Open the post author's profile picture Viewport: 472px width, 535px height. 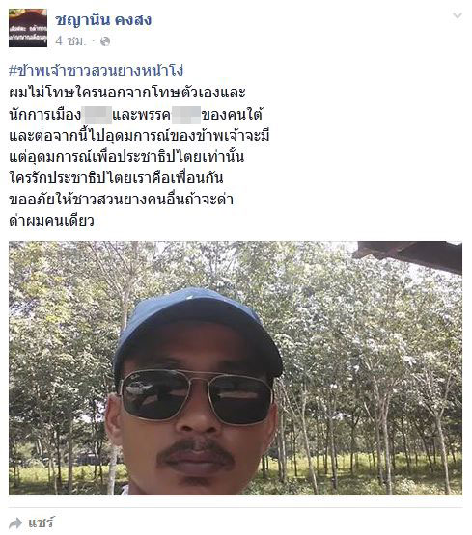(x=28, y=28)
